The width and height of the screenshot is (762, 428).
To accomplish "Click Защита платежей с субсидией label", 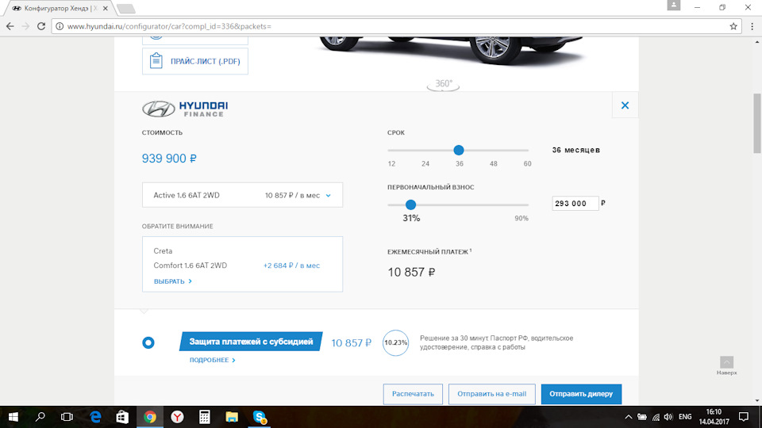I will [x=251, y=342].
